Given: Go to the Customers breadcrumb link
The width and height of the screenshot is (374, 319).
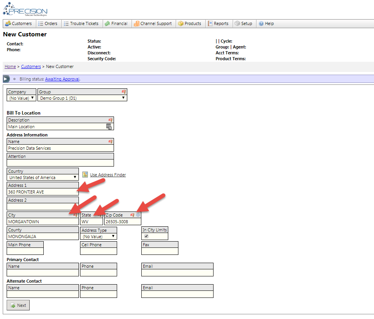Looking at the screenshot, I should tap(31, 66).
